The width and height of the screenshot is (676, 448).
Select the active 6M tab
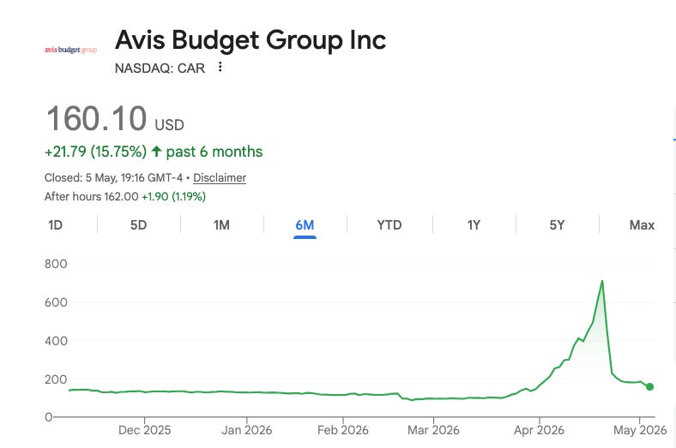(x=305, y=225)
